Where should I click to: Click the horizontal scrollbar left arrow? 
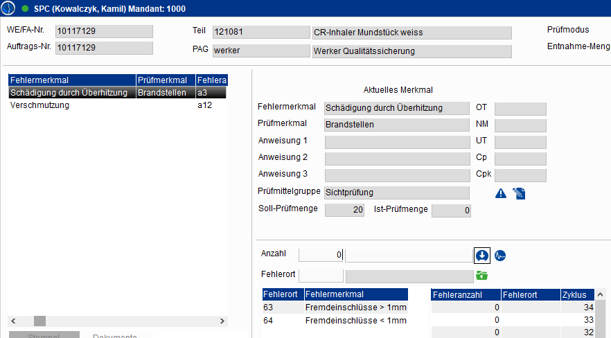point(13,321)
